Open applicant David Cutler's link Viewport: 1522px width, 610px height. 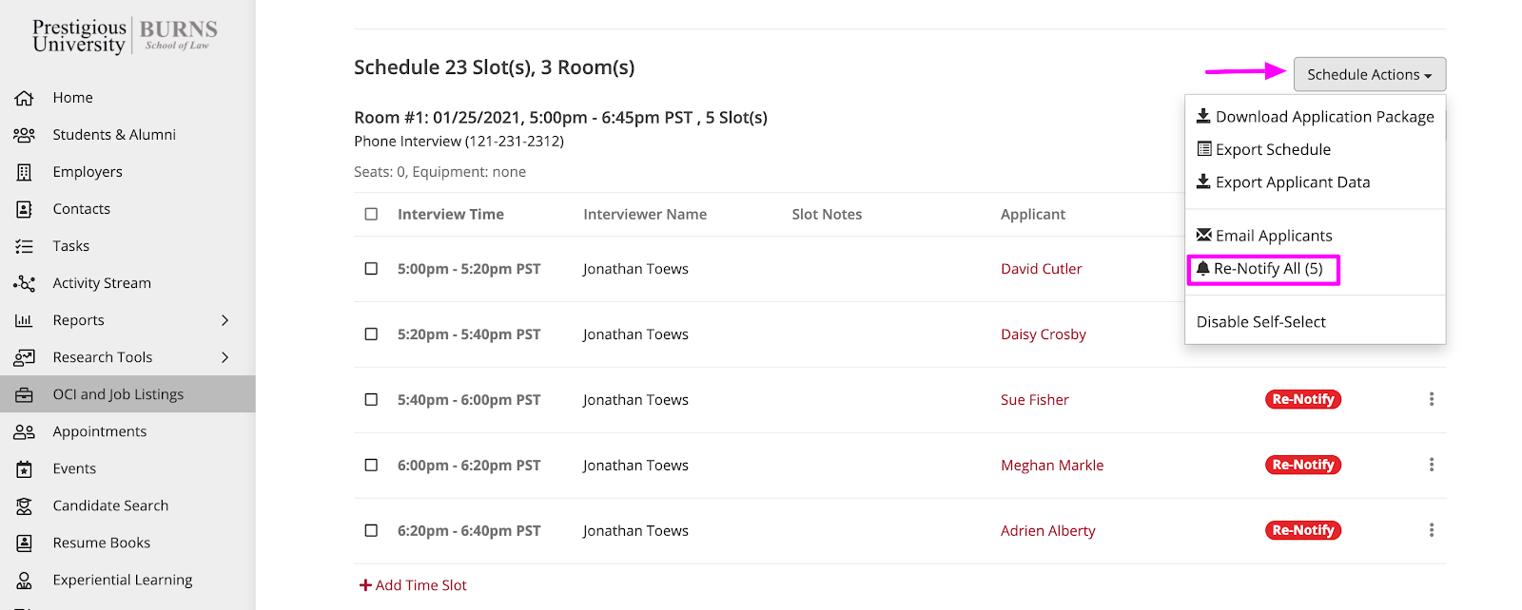click(1041, 269)
